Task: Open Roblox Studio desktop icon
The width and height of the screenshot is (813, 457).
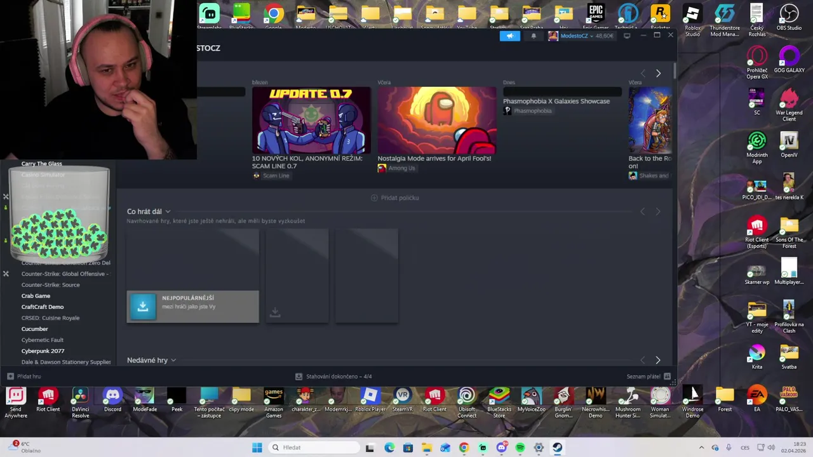Action: [x=692, y=20]
